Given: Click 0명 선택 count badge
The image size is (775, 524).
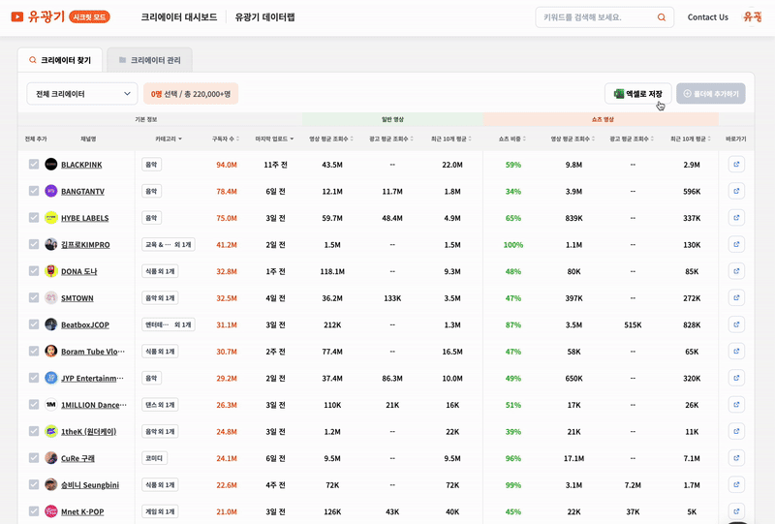Looking at the screenshot, I should (191, 94).
